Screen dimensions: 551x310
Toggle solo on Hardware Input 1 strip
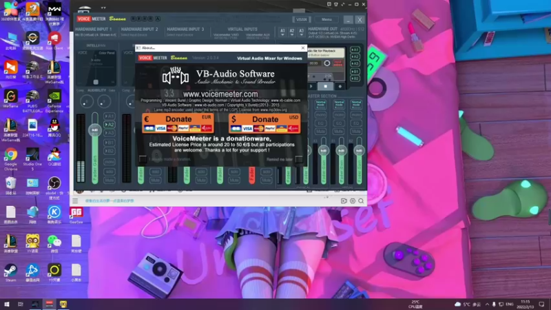[x=110, y=172]
